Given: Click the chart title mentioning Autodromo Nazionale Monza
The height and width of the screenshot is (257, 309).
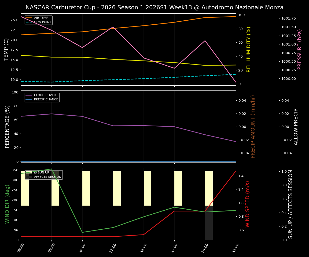Looking at the screenshot, I should 154,7.
